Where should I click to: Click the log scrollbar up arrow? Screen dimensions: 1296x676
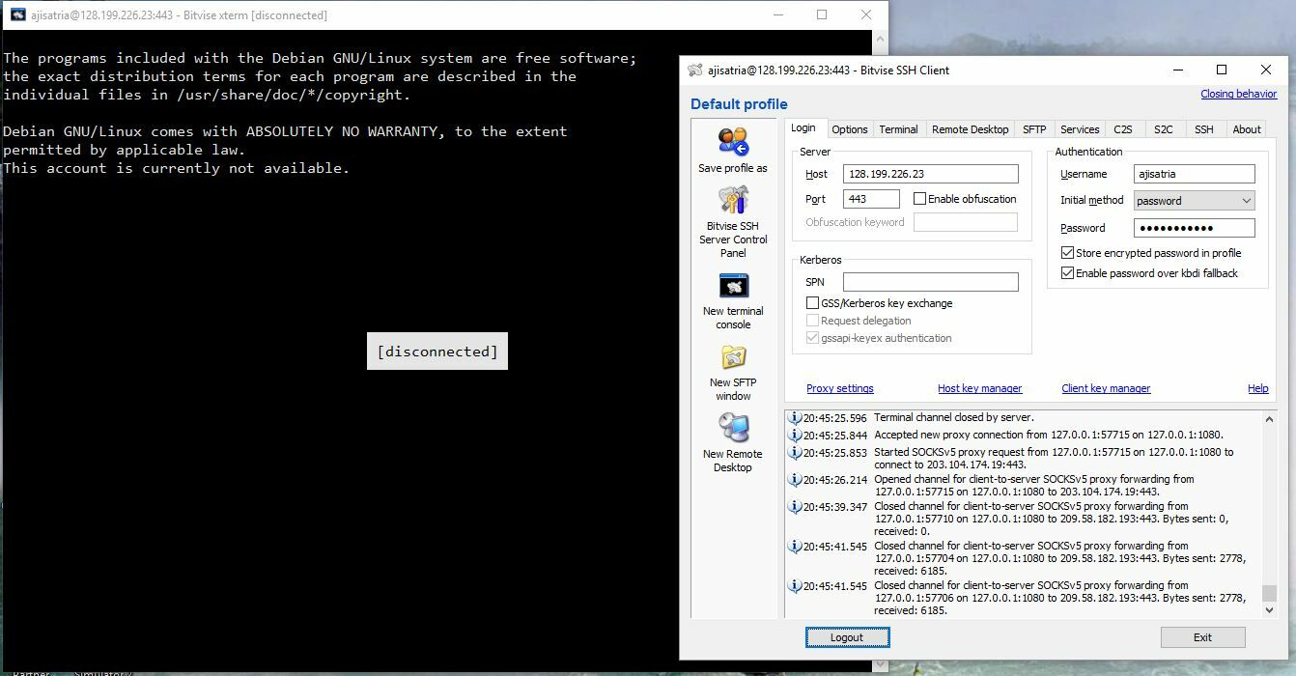click(1270, 419)
